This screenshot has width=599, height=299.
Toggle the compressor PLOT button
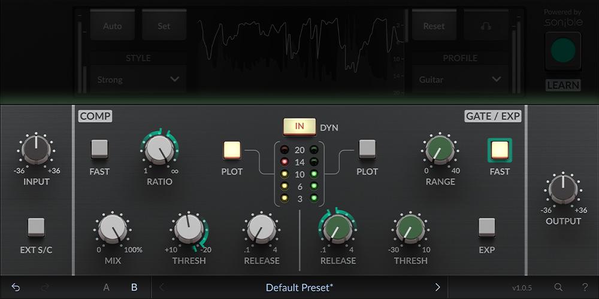pyautogui.click(x=232, y=150)
